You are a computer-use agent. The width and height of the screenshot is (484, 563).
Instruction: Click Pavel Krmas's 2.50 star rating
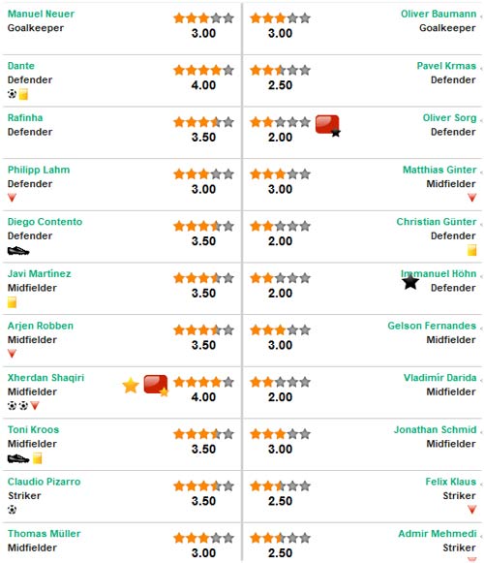point(280,70)
